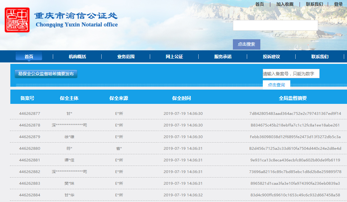This screenshot has width=347, height=202.
Task: Click 易保全公众监督哈希摘要发布 button
Action: click(46, 74)
